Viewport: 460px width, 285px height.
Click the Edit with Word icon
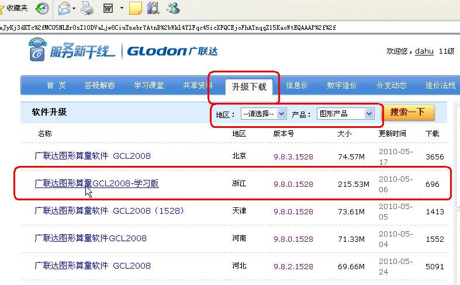(108, 8)
